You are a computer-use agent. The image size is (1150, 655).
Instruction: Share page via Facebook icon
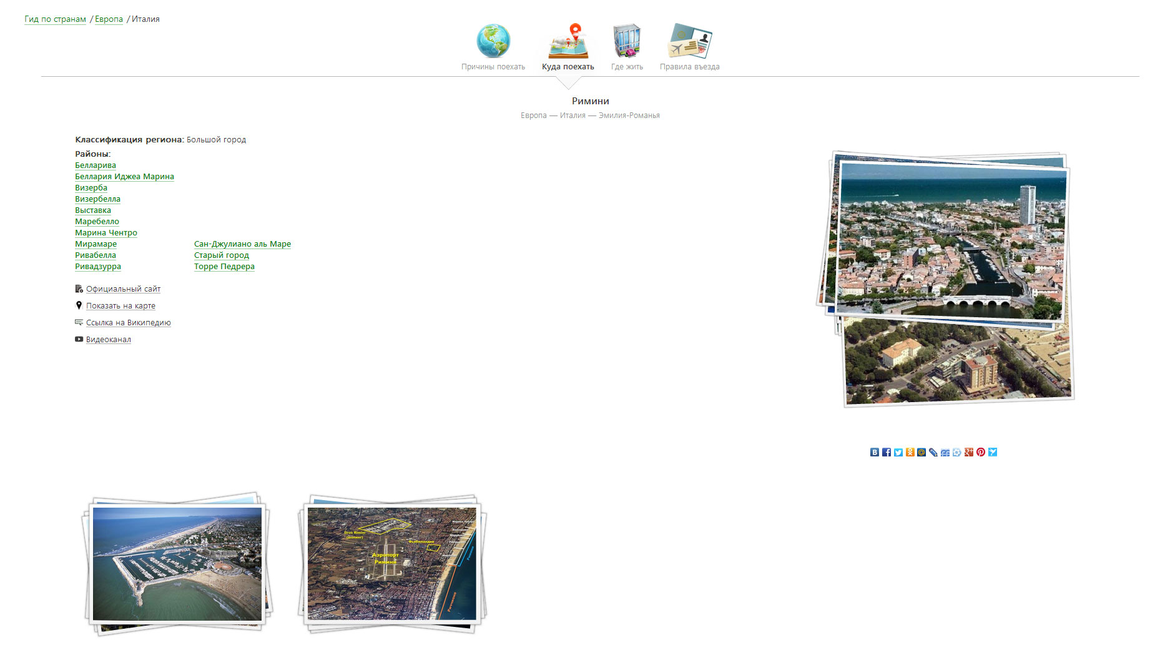pyautogui.click(x=887, y=452)
